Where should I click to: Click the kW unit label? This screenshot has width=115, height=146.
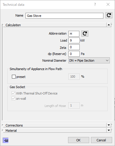point(83,40)
